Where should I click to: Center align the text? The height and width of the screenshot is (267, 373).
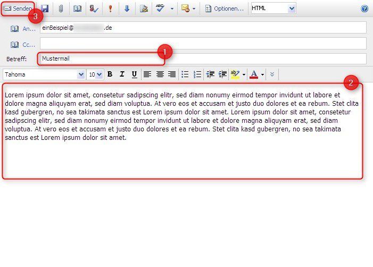[160, 74]
